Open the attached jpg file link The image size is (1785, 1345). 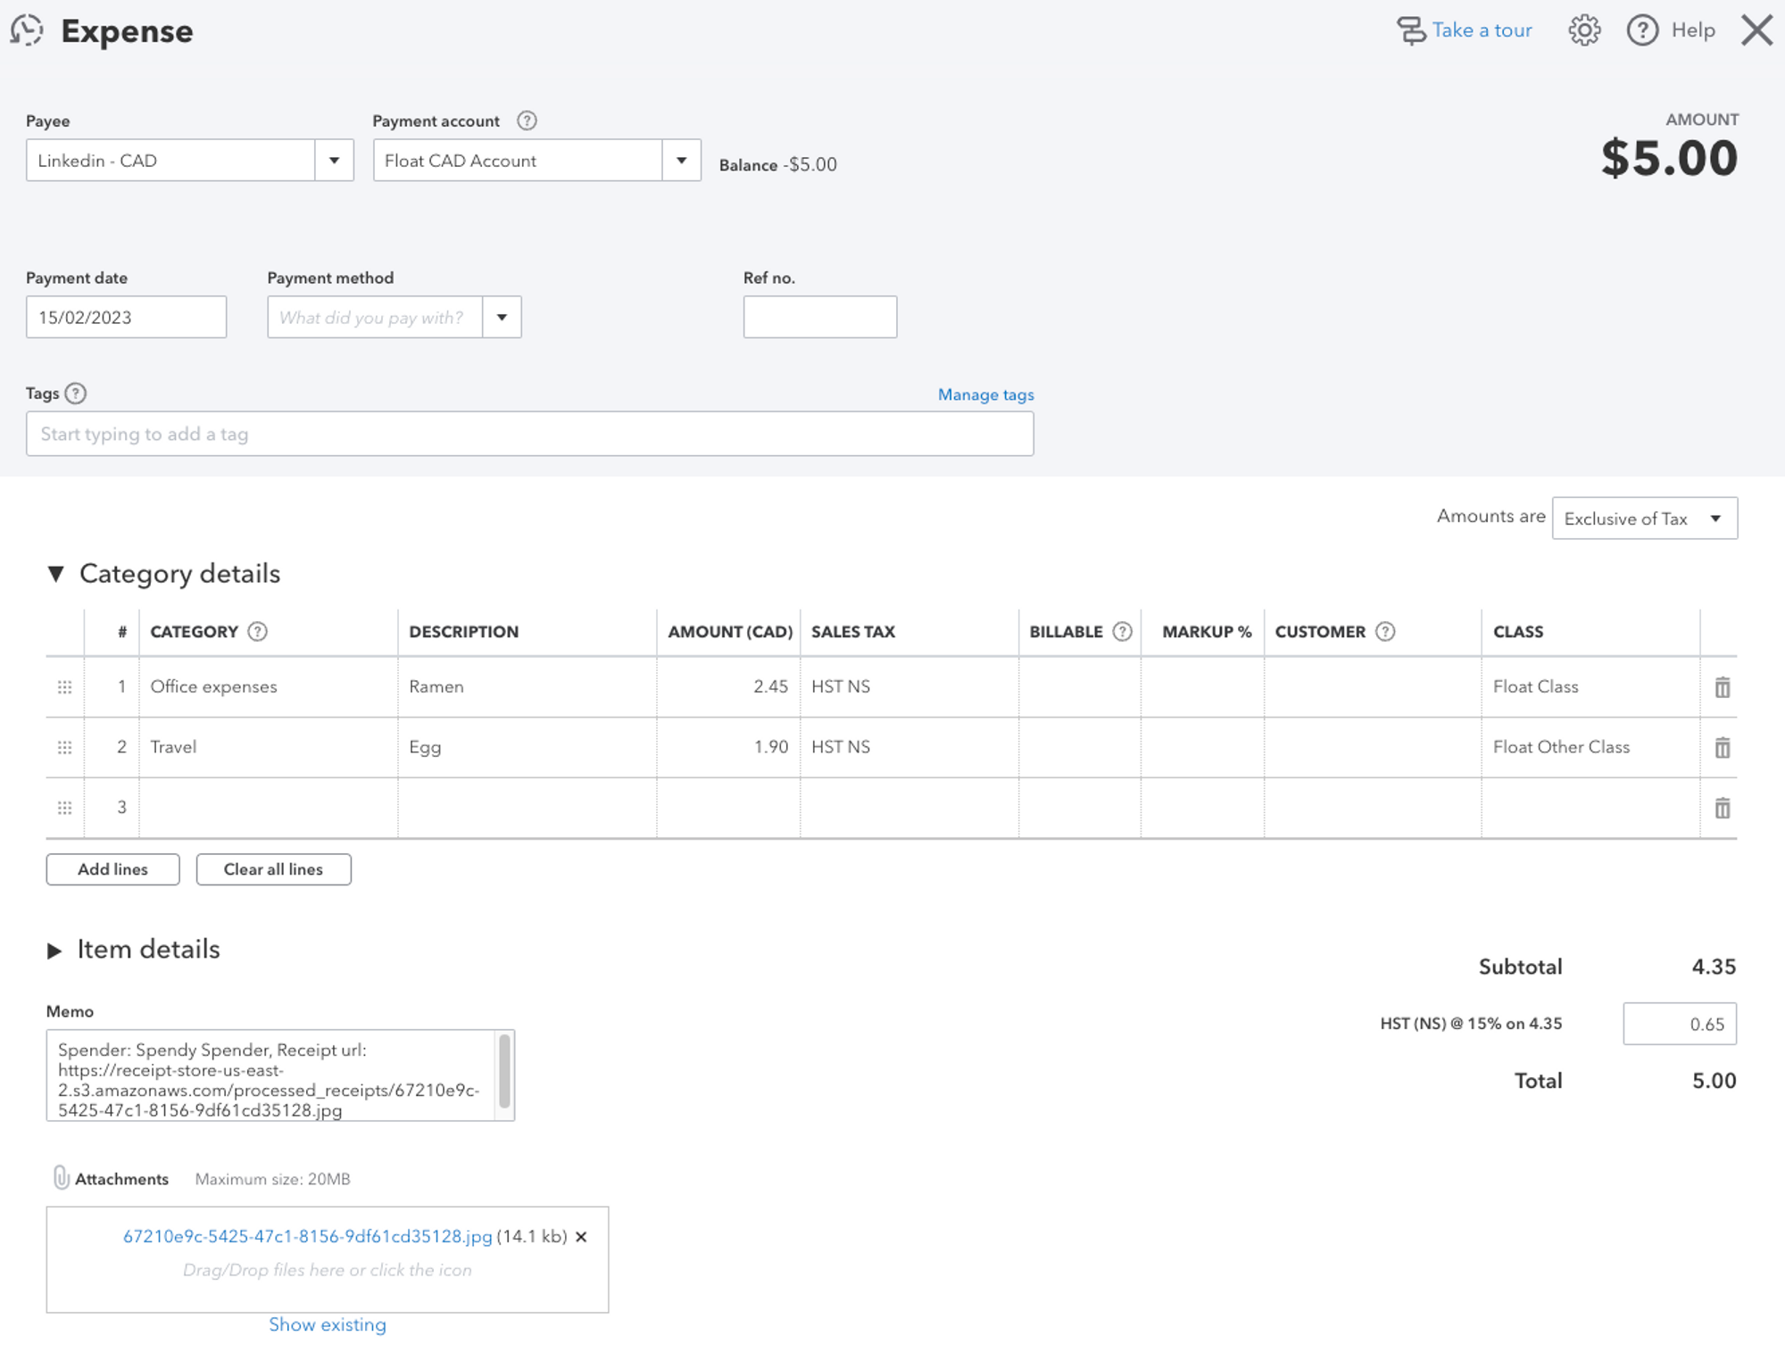point(307,1237)
